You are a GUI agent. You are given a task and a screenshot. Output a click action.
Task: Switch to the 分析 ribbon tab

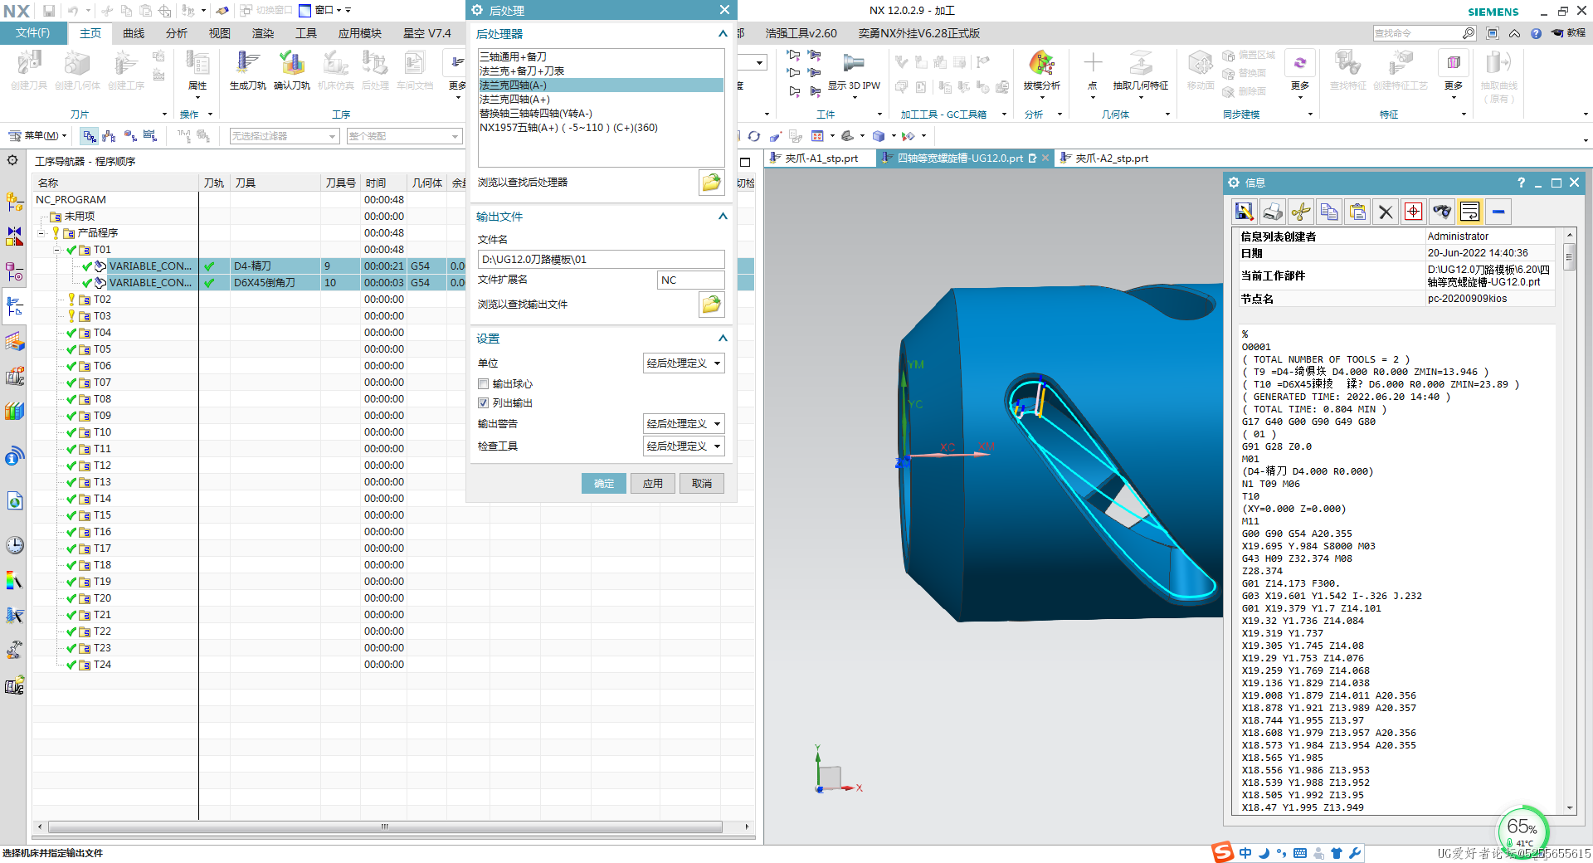click(x=177, y=33)
